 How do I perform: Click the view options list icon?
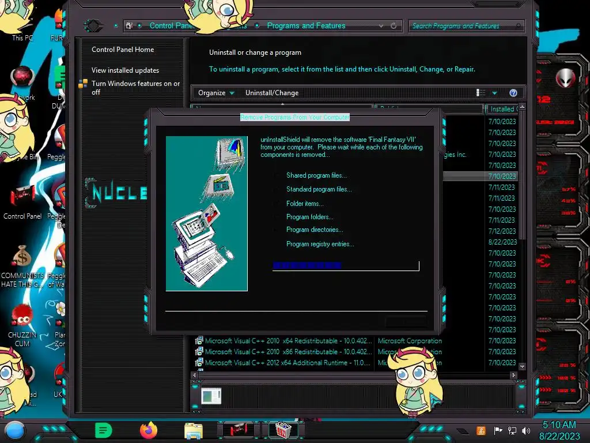481,93
